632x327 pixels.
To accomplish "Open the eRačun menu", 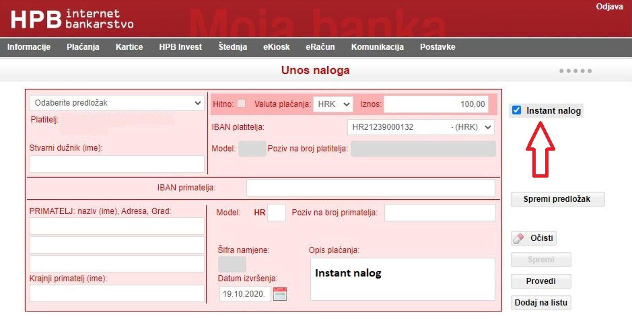I will coord(320,47).
